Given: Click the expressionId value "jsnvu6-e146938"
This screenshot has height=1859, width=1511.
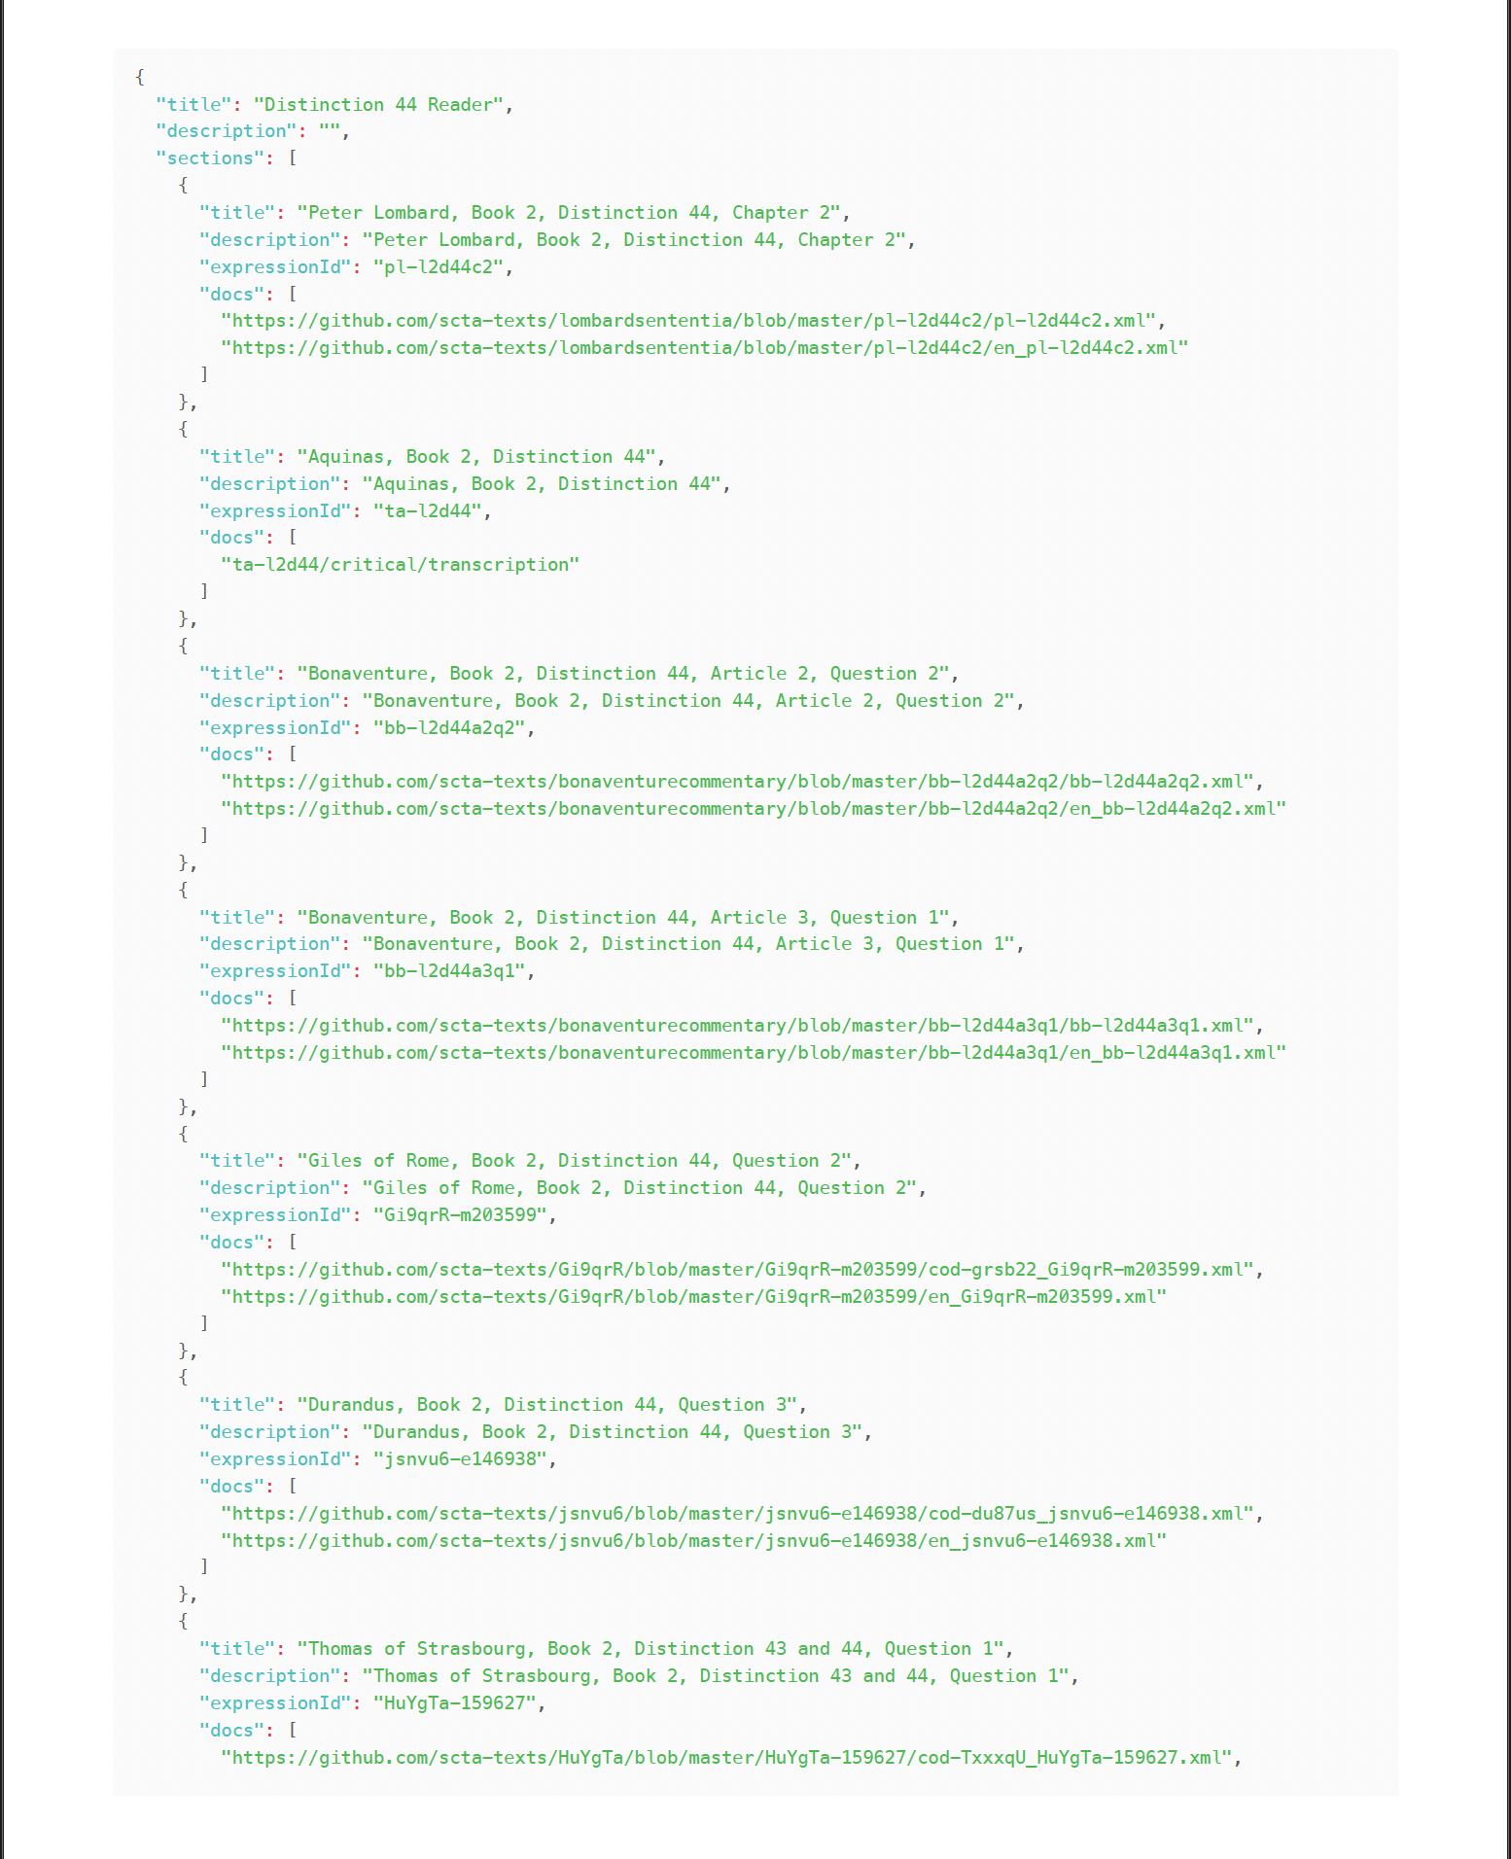Looking at the screenshot, I should [460, 1459].
